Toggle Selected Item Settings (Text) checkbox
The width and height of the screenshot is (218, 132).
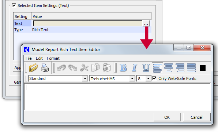[x=14, y=5]
